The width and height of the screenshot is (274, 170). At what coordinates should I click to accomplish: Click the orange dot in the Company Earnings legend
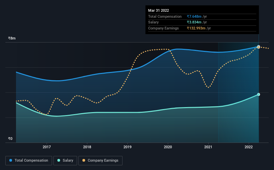click(84, 160)
